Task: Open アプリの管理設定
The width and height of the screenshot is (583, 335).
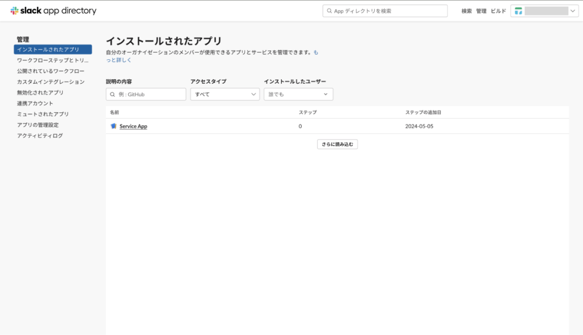Action: (x=38, y=125)
